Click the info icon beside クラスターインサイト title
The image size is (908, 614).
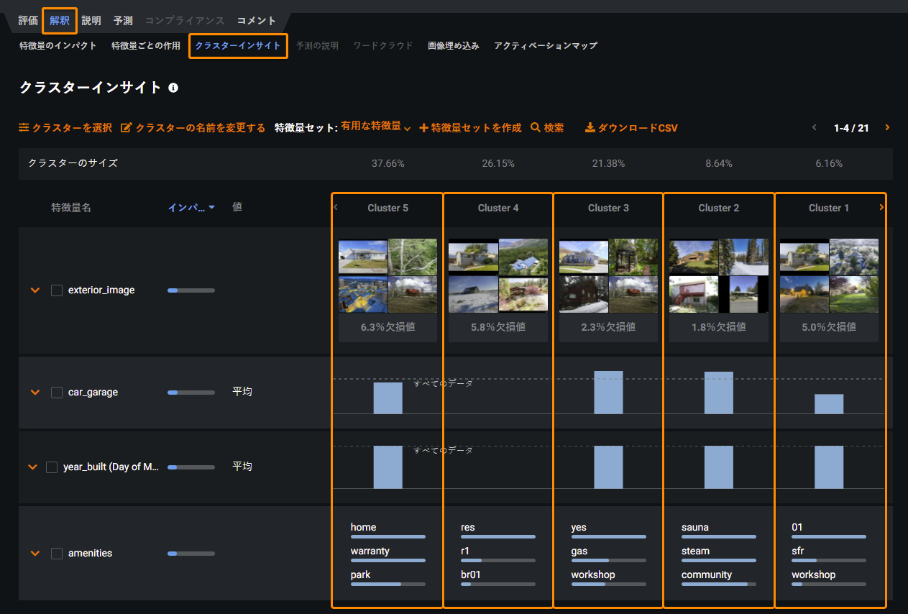click(173, 88)
